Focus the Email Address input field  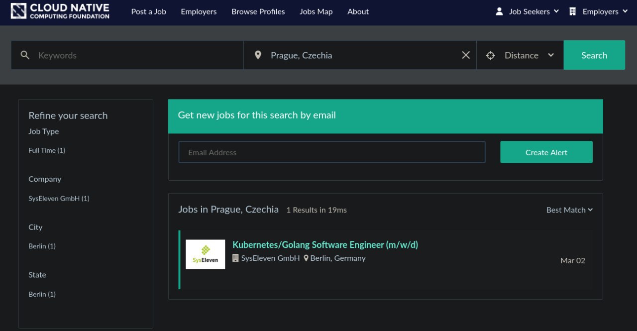click(332, 152)
